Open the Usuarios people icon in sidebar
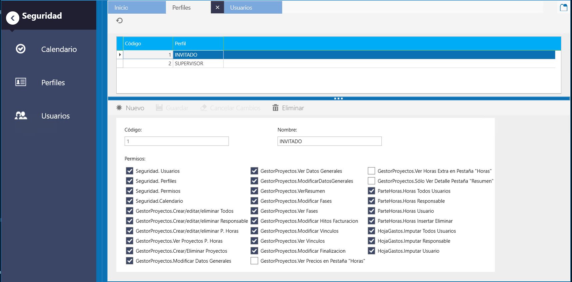This screenshot has width=572, height=282. coord(21,116)
